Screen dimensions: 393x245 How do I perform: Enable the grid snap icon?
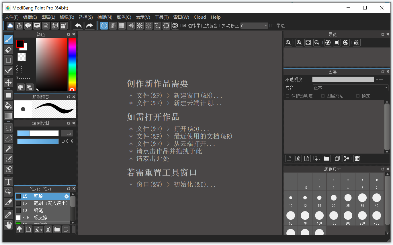[x=122, y=26]
